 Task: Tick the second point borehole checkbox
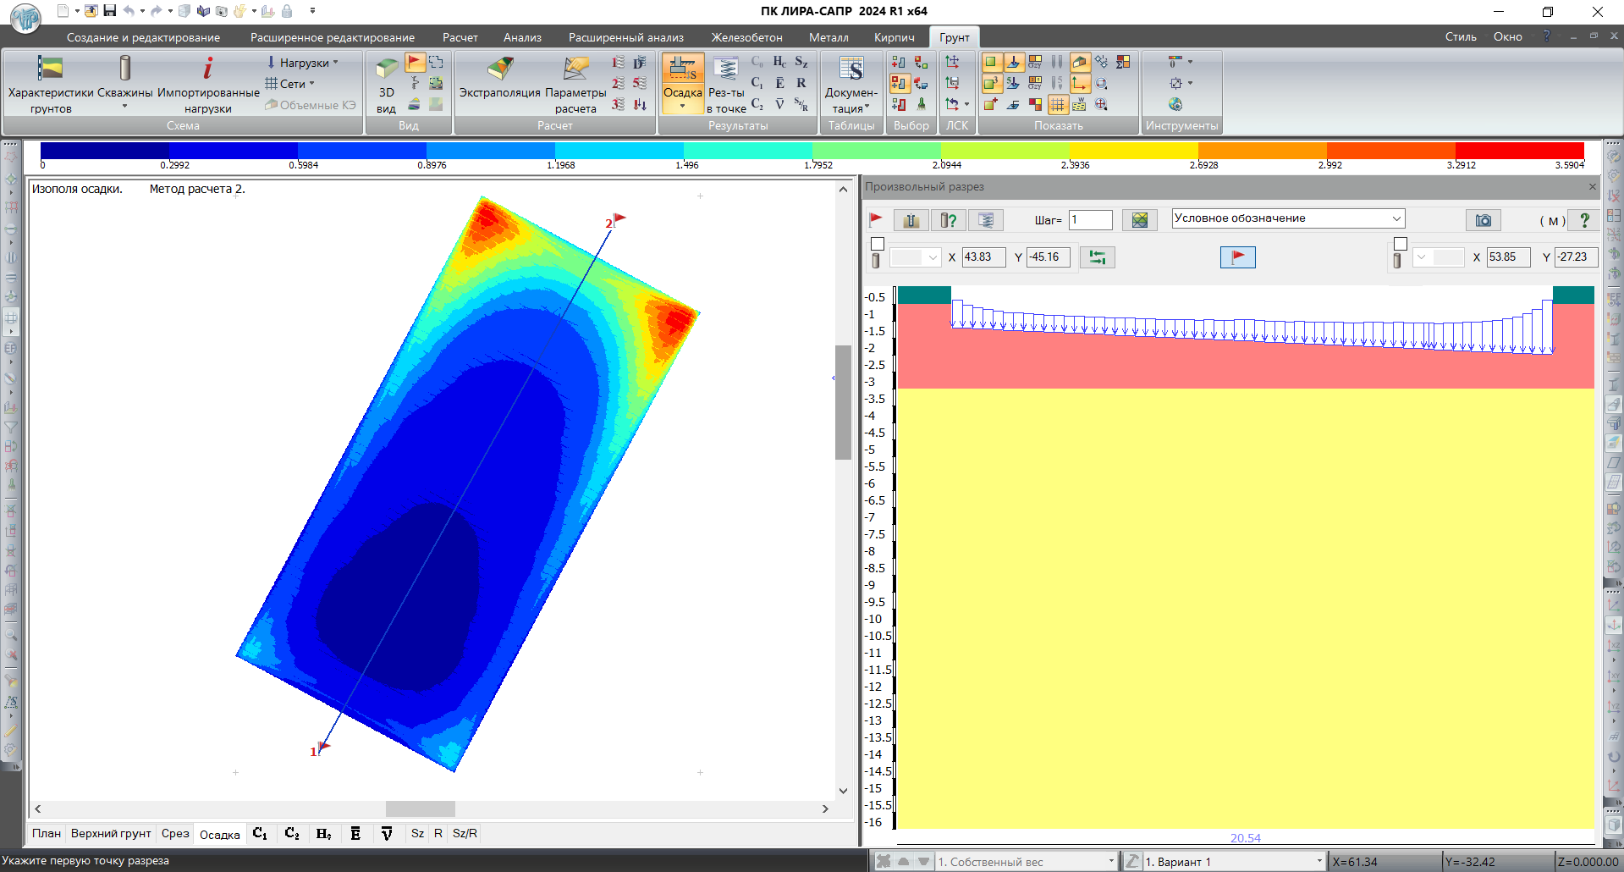1401,244
